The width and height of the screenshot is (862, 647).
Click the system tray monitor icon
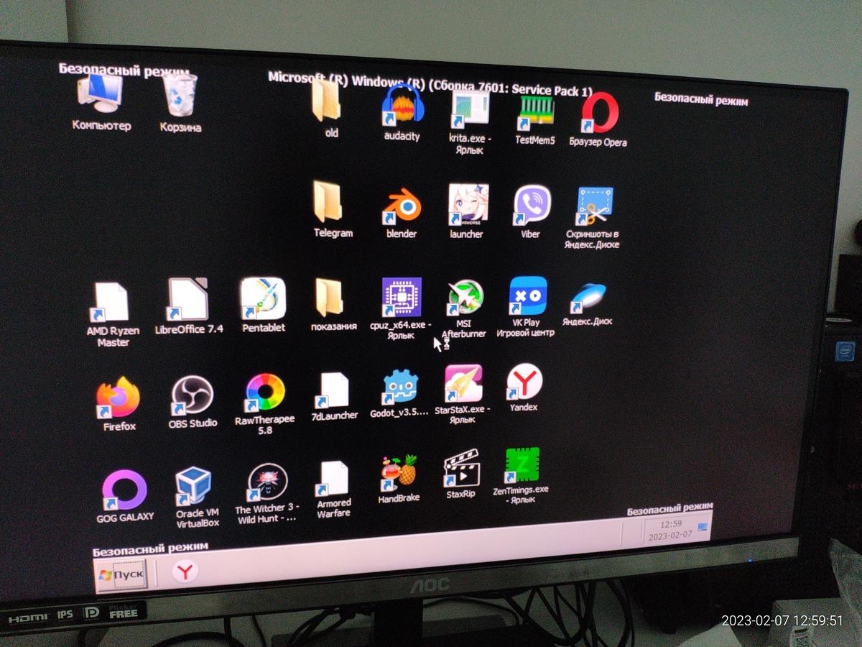click(x=703, y=528)
